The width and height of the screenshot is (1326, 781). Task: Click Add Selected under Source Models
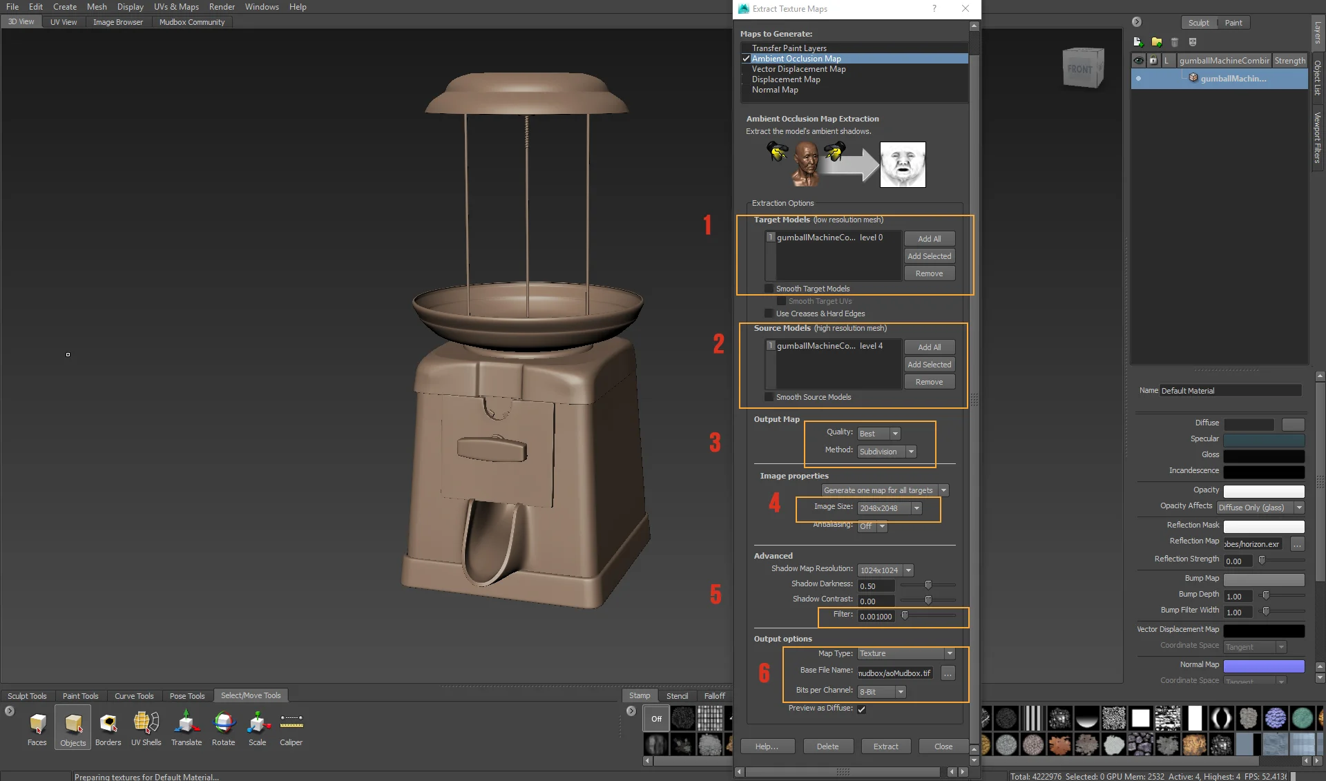(x=929, y=365)
